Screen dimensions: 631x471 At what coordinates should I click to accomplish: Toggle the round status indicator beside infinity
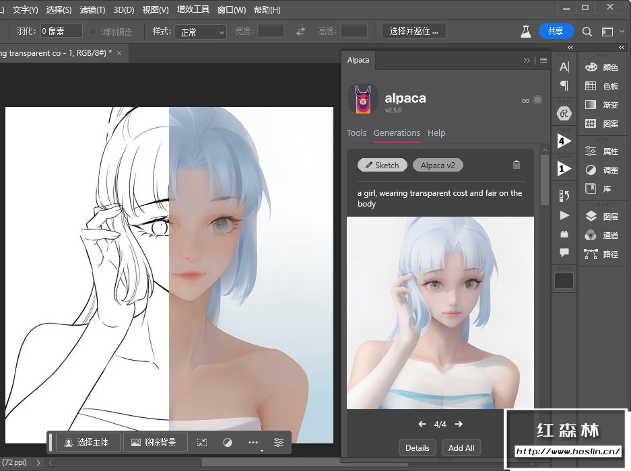coord(537,100)
